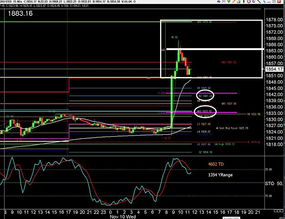The height and width of the screenshot is (219, 285).
Task: Click the green horizontal line near 1876
Action: (x=96, y=22)
